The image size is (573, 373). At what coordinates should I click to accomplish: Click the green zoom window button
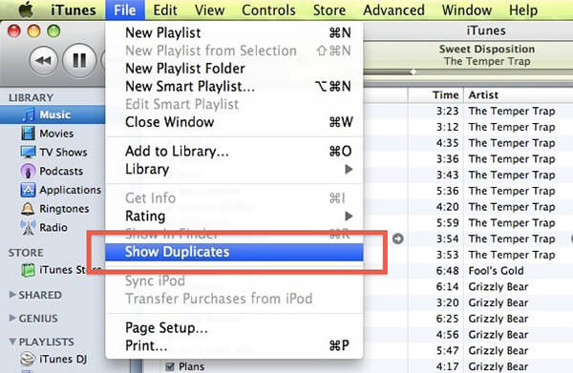53,31
